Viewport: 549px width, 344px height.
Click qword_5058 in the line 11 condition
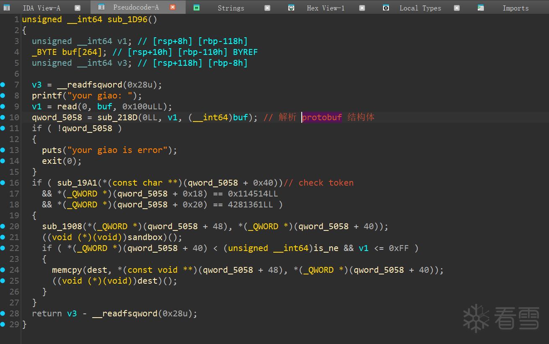(x=87, y=128)
